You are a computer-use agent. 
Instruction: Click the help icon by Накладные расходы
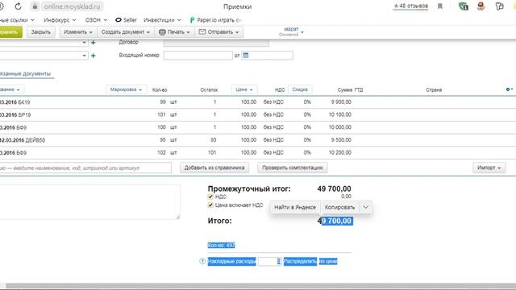[202, 261]
